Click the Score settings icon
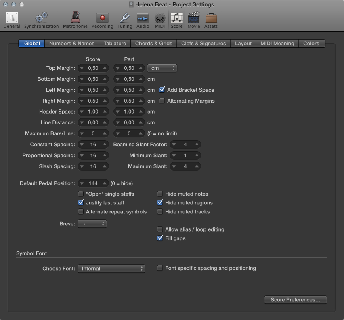344x320 pixels. pyautogui.click(x=177, y=18)
